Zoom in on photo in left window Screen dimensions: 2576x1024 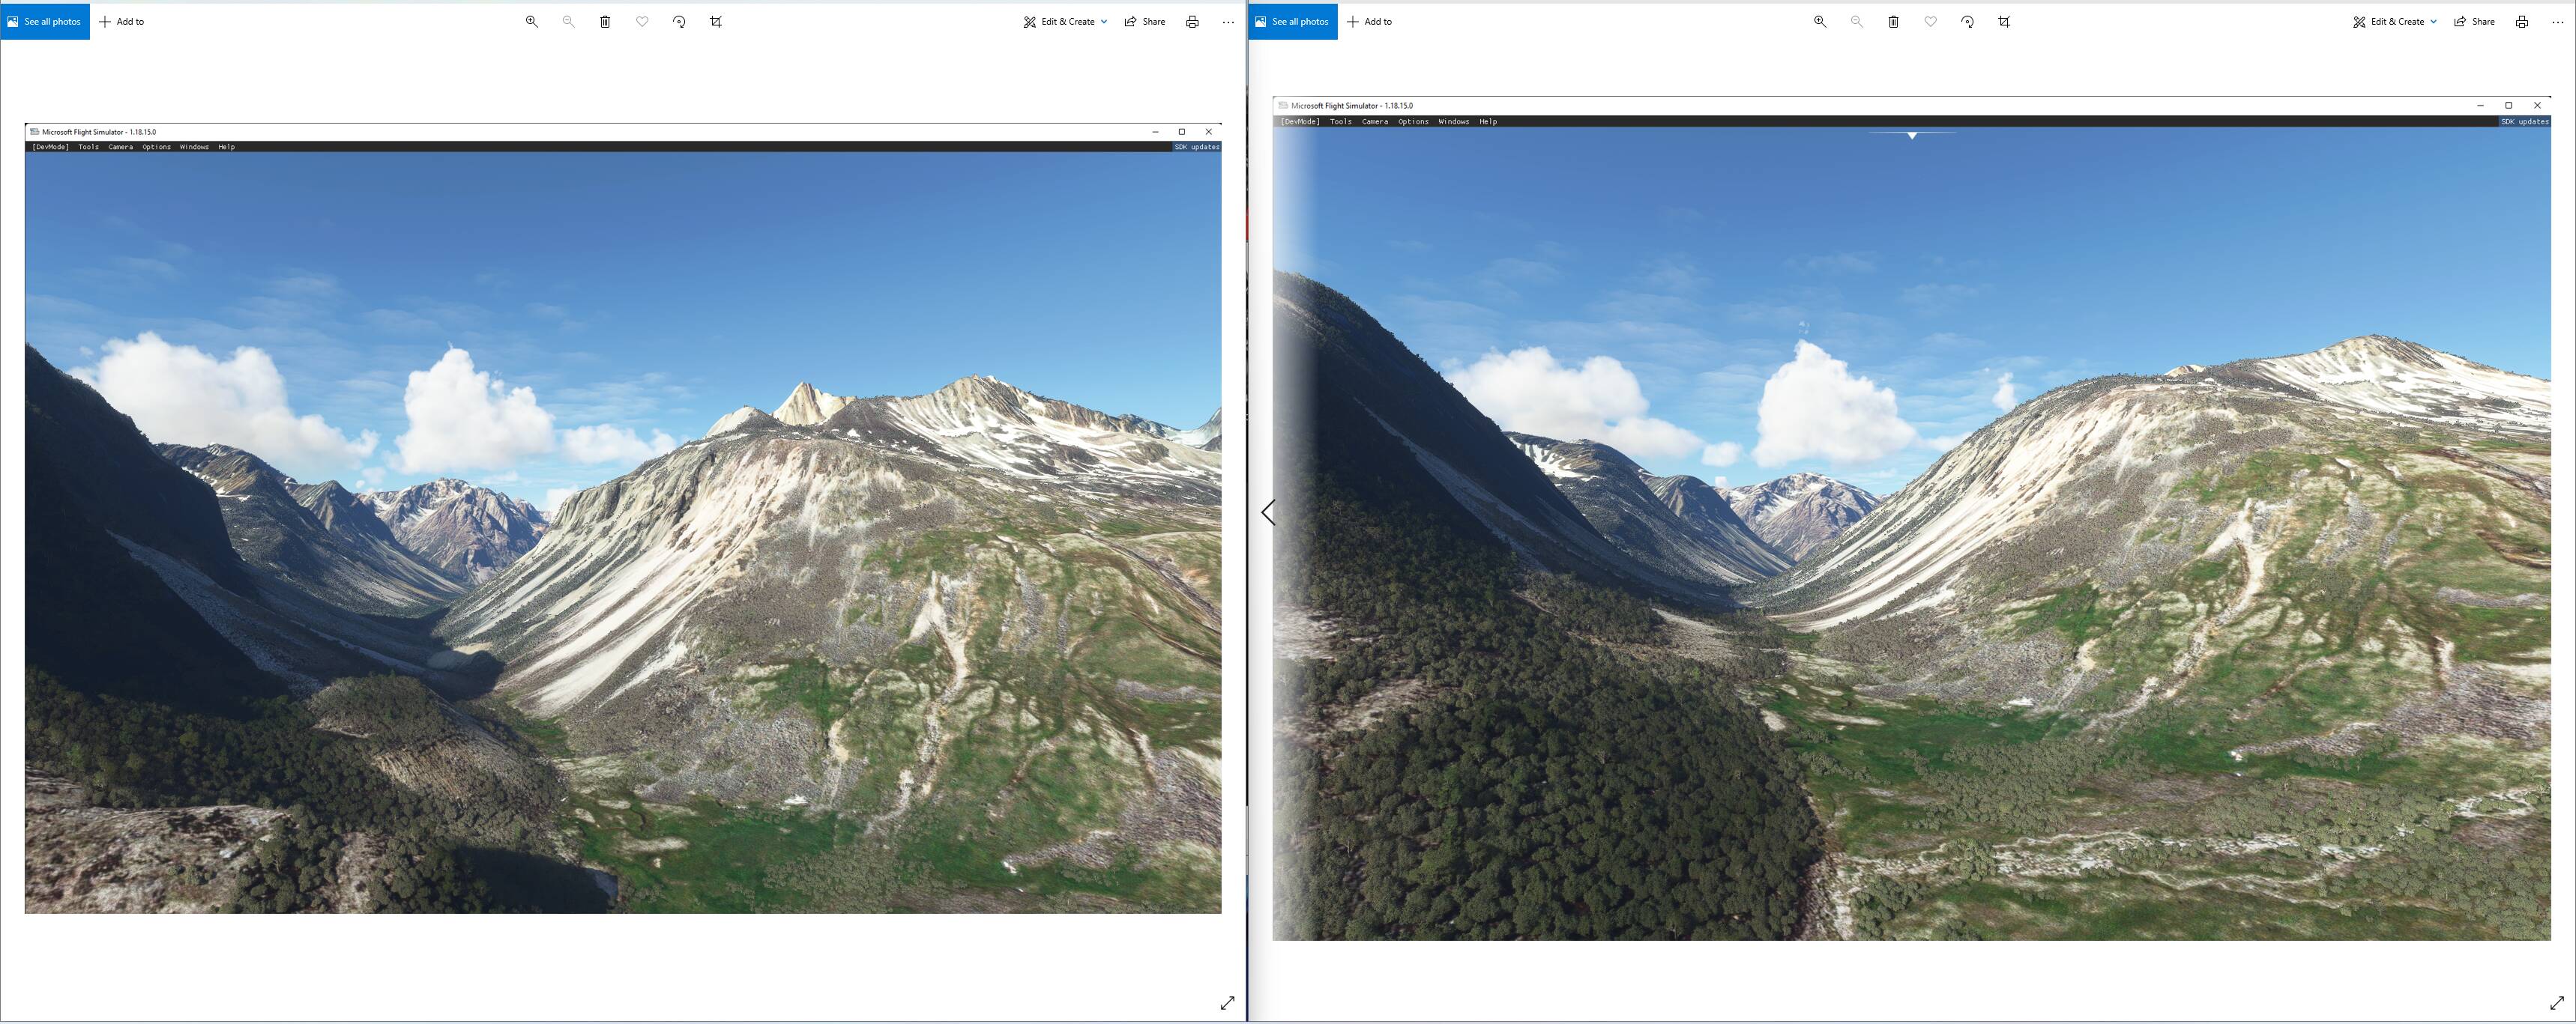[x=532, y=21]
